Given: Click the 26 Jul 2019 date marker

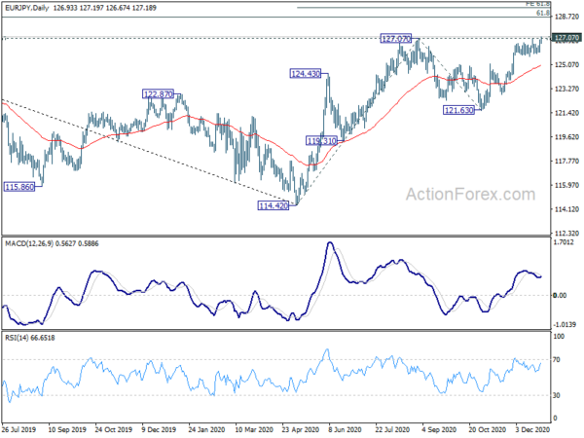Looking at the screenshot, I should 18,429.
